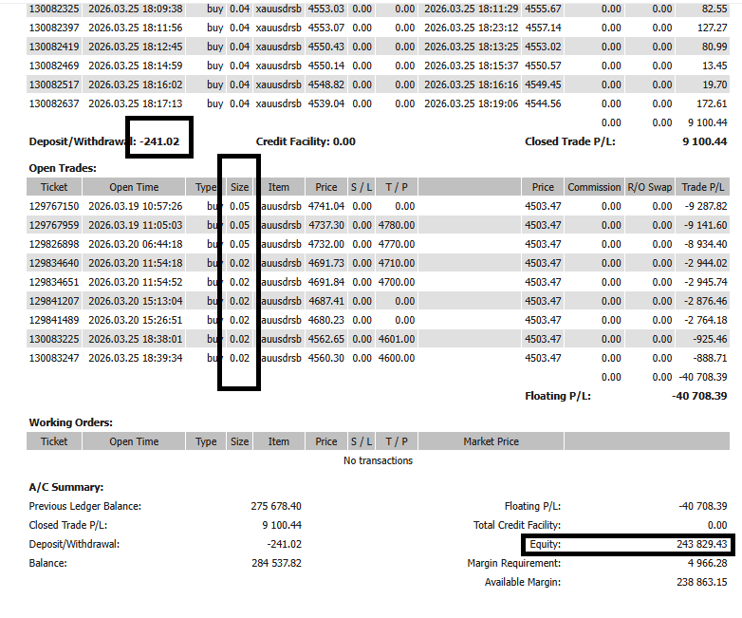Click the Trade P/L column header
742x618 pixels.
pyautogui.click(x=703, y=187)
